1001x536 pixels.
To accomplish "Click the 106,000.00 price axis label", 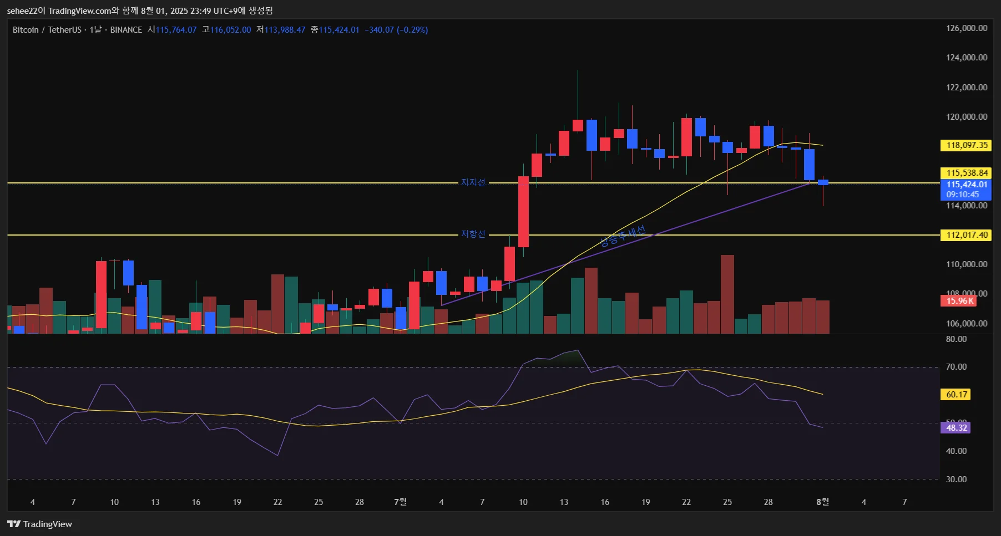I will (x=967, y=324).
